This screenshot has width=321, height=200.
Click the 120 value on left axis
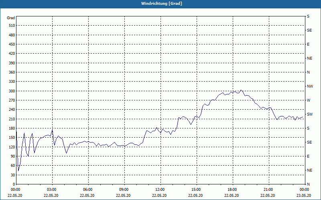12,147
